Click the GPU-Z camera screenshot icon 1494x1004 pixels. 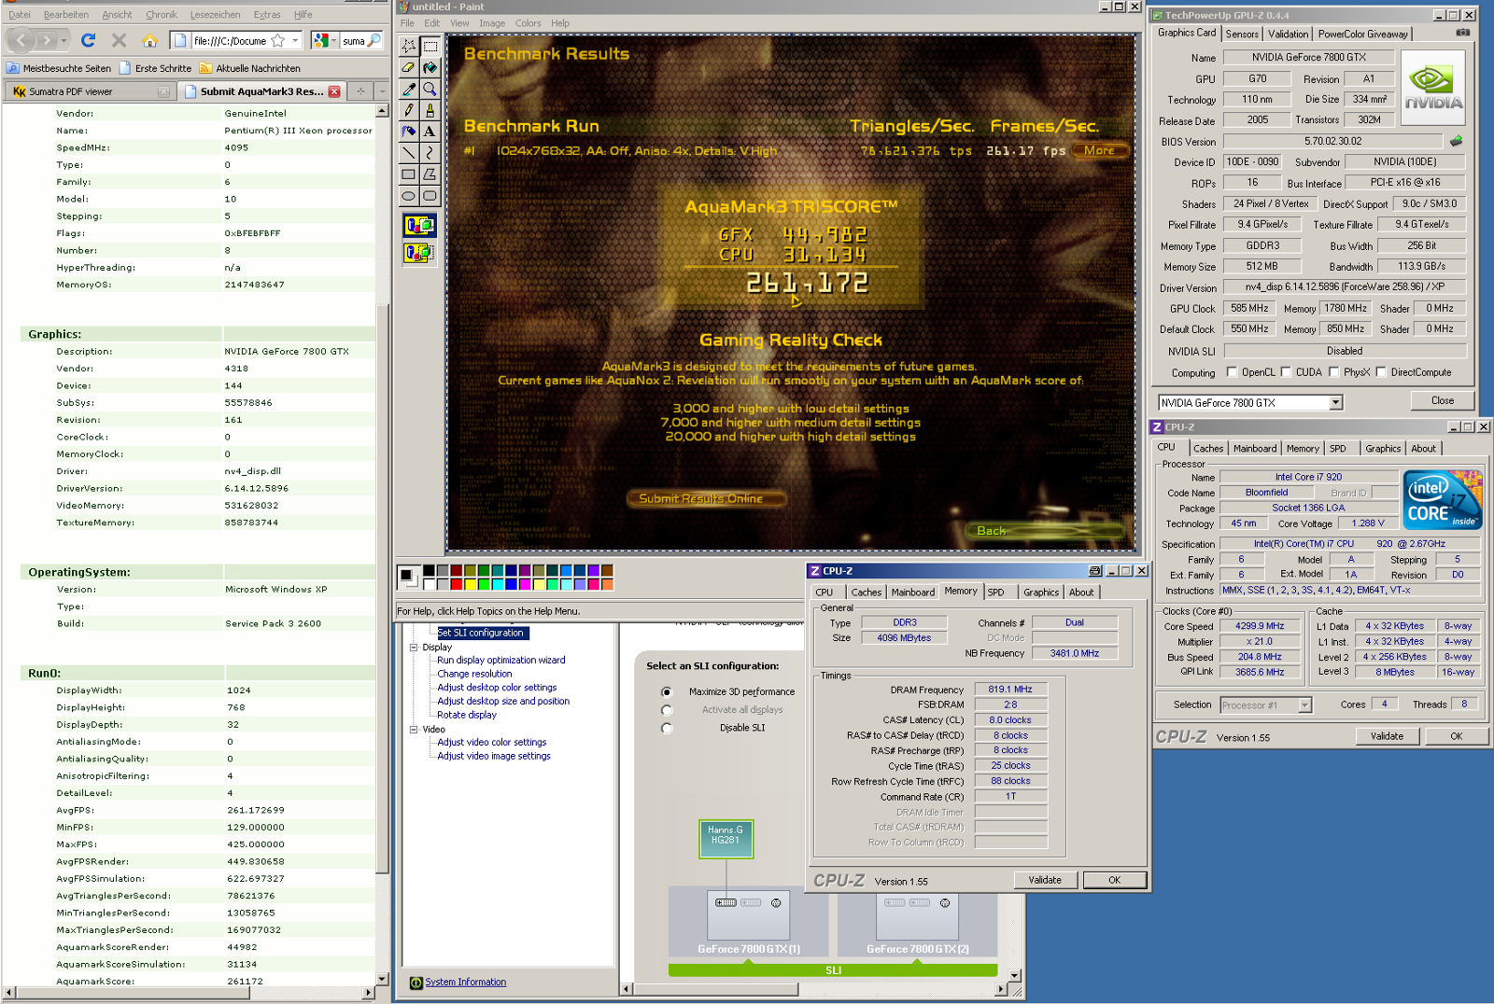tap(1462, 33)
